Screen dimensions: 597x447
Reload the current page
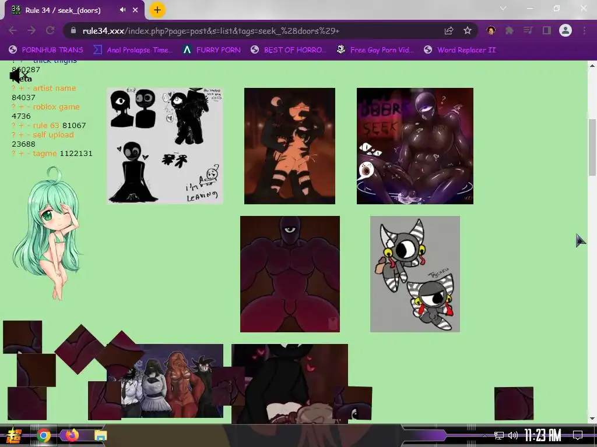click(50, 30)
